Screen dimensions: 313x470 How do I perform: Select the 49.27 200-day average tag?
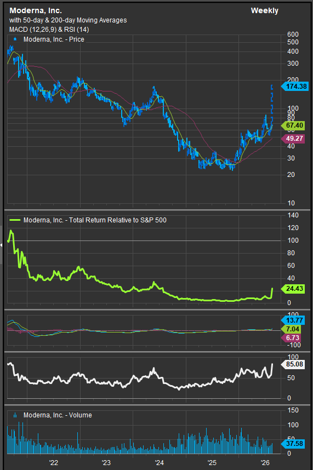pyautogui.click(x=293, y=139)
